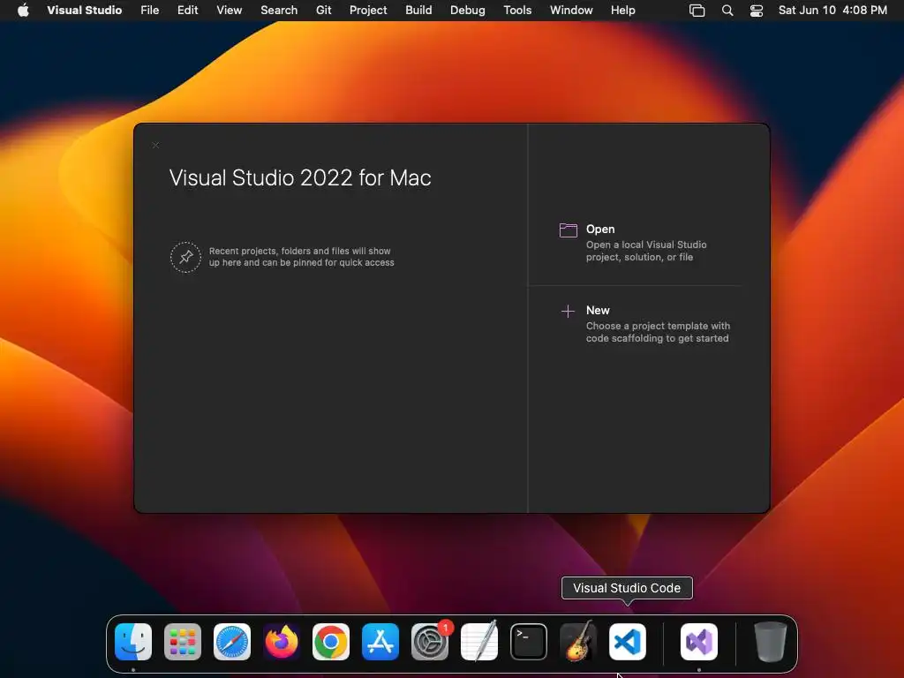Click the Stage Manager menu bar icon
Screen dimensions: 904x678
point(697,11)
